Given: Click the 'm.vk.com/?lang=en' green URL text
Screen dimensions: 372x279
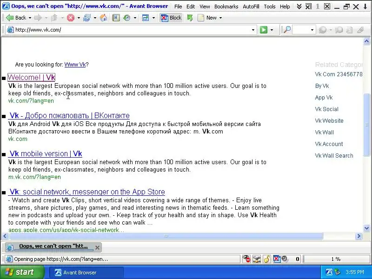Looking at the screenshot, I should pos(34,177).
